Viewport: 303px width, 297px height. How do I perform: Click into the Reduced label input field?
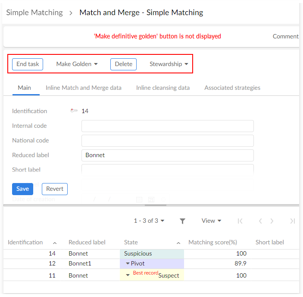pyautogui.click(x=167, y=155)
